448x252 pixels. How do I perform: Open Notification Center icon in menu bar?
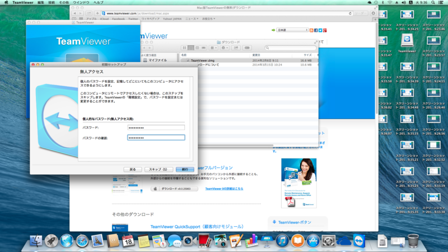pyautogui.click(x=441, y=2)
